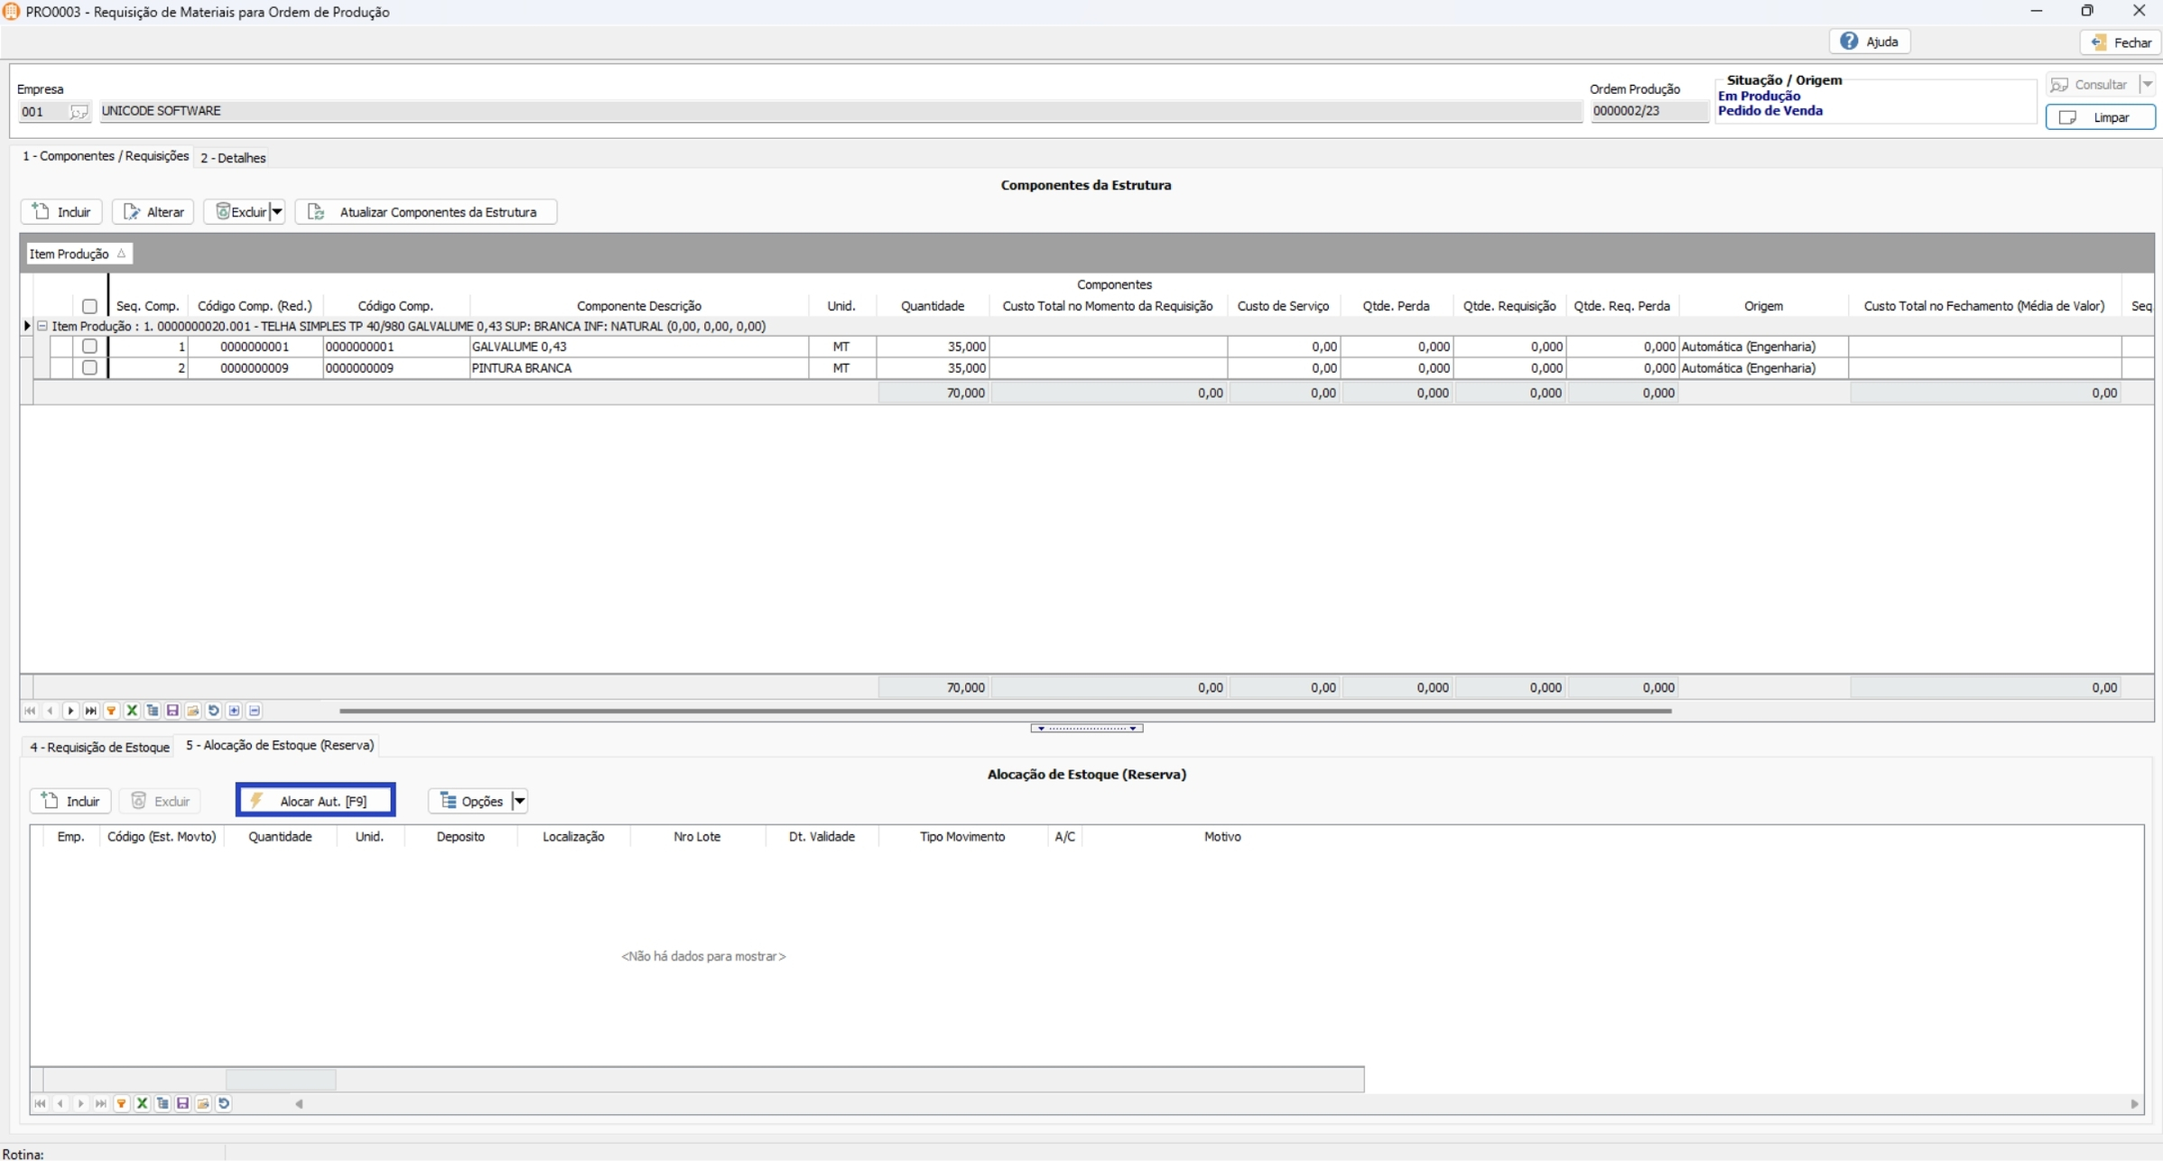Click the Ordem Produção number field

(1648, 111)
